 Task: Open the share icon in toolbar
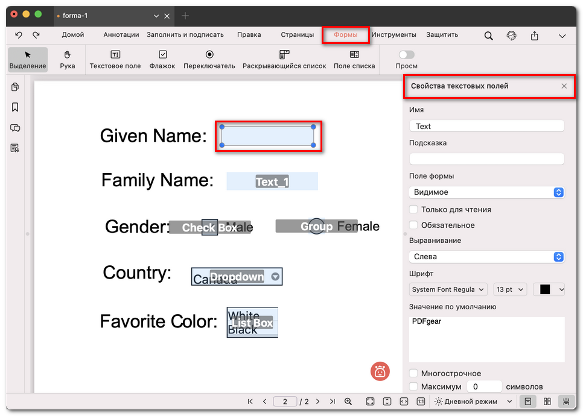[x=535, y=36]
